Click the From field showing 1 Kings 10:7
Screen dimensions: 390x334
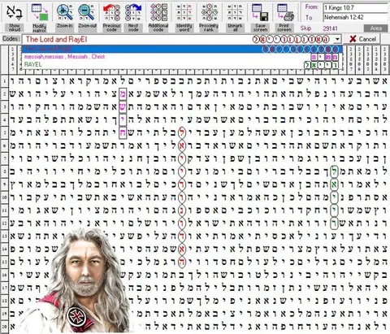tap(356, 7)
